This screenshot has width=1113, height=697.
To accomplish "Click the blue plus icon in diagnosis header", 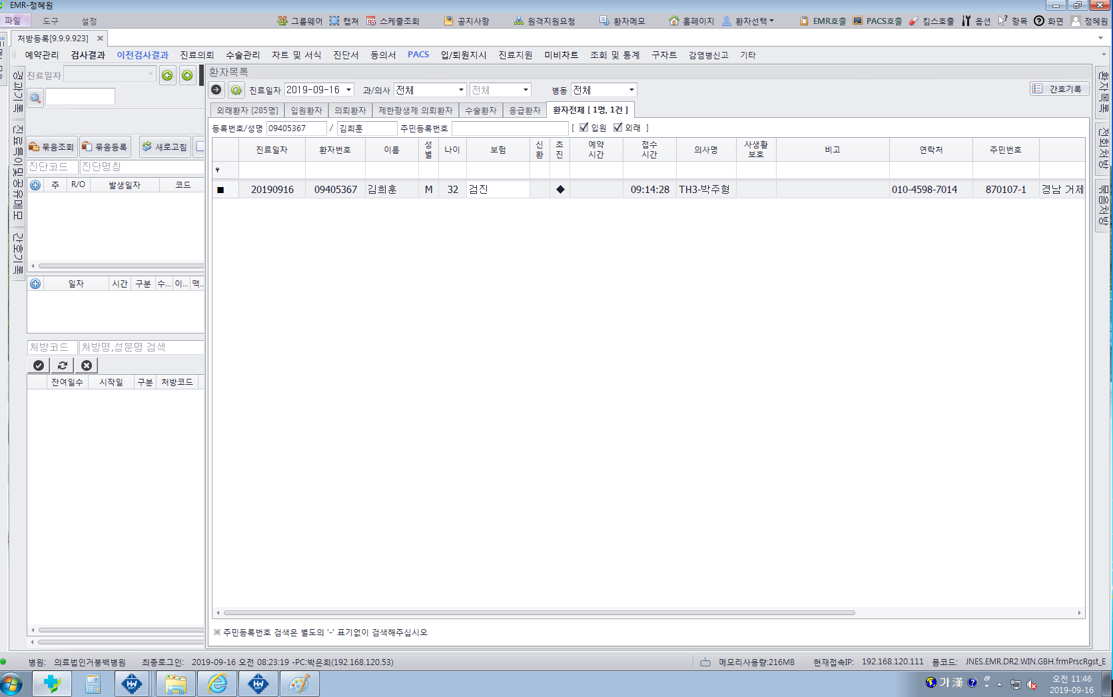I will click(35, 185).
